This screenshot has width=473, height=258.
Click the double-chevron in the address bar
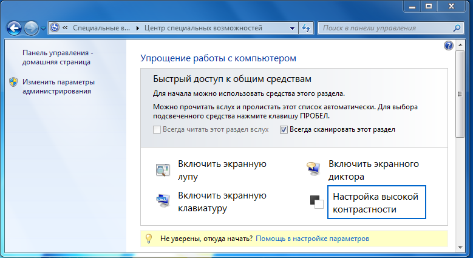pyautogui.click(x=65, y=28)
